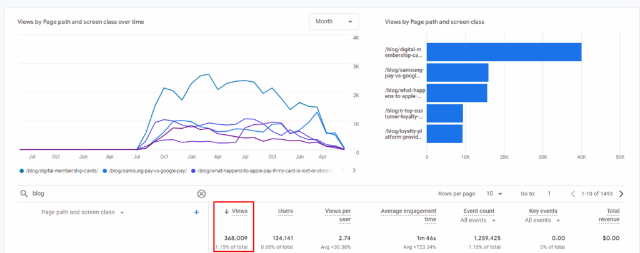Open Page path and screen class dropdown
640x253 pixels.
point(83,212)
